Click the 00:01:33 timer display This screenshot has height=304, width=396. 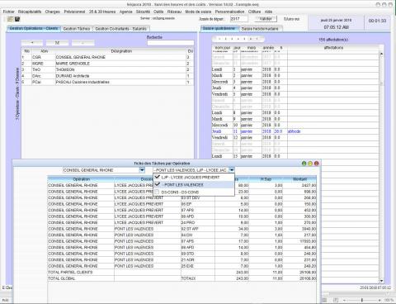pos(377,21)
